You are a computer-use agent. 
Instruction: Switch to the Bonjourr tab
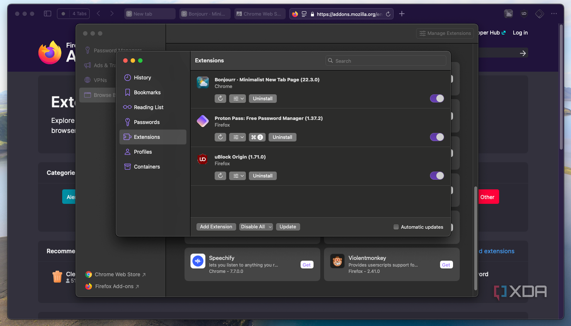click(205, 14)
